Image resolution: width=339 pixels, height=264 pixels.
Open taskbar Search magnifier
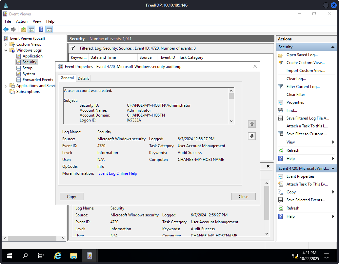point(25,256)
